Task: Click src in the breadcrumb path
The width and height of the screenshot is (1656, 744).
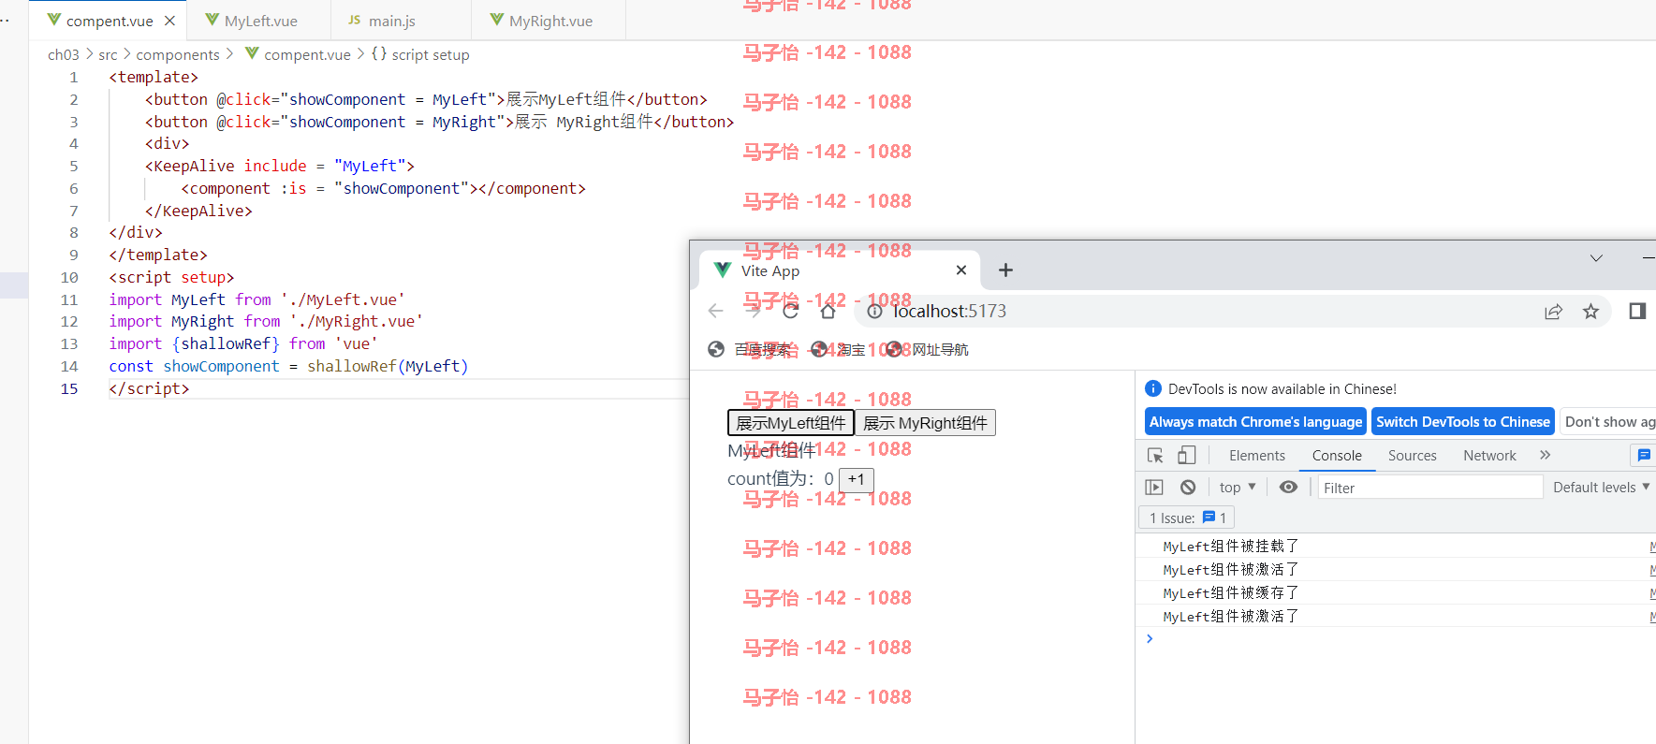Action: [x=109, y=55]
